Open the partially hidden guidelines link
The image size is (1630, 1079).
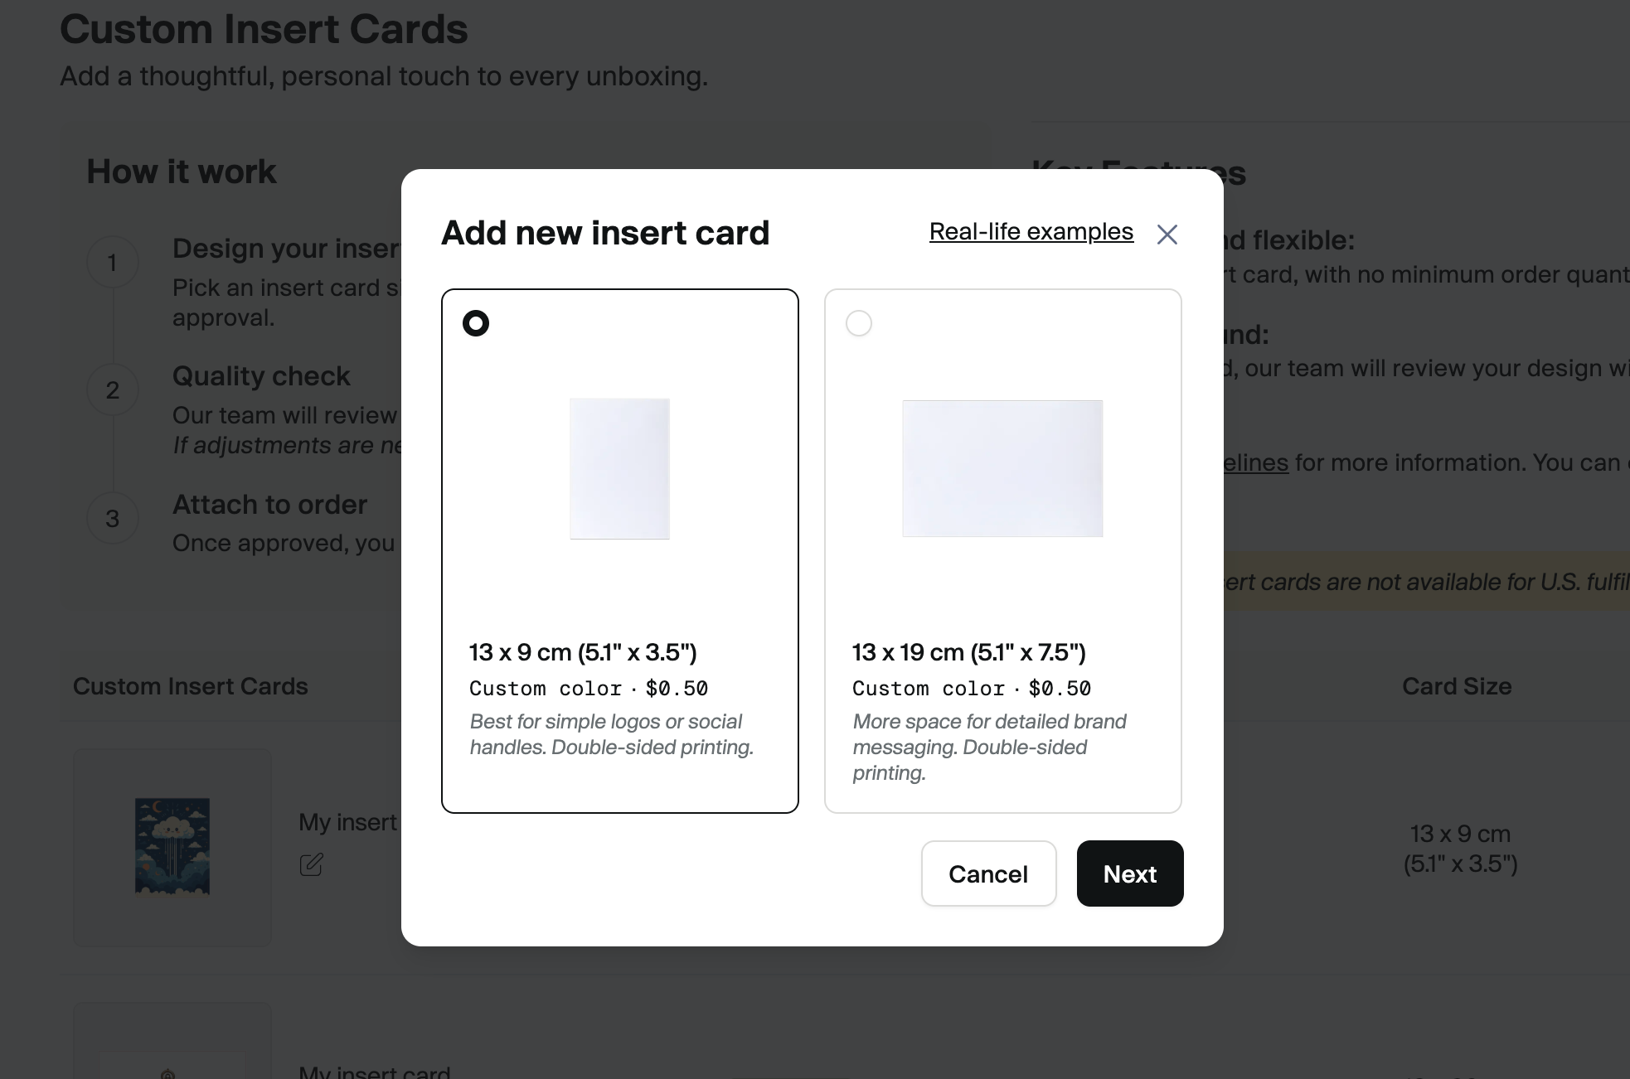coord(1256,462)
